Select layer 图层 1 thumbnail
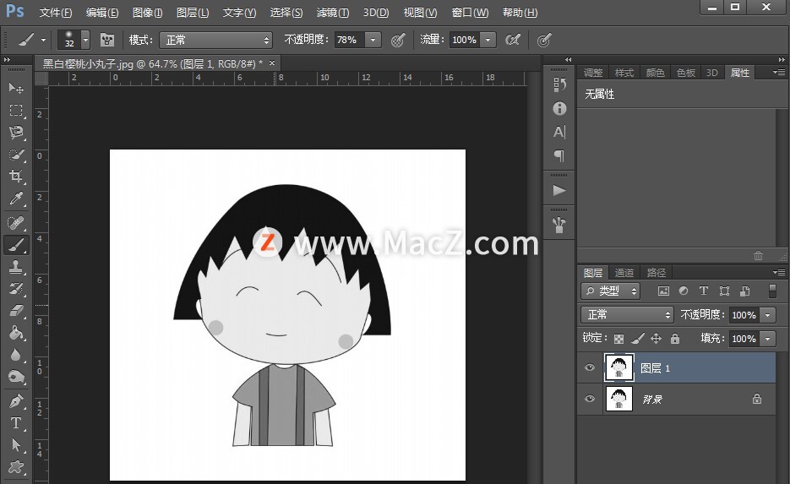The height and width of the screenshot is (484, 790). coord(618,367)
